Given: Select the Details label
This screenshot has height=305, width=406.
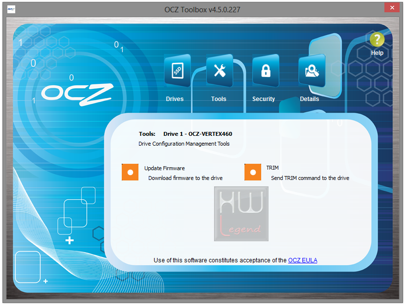Looking at the screenshot, I should 309,99.
